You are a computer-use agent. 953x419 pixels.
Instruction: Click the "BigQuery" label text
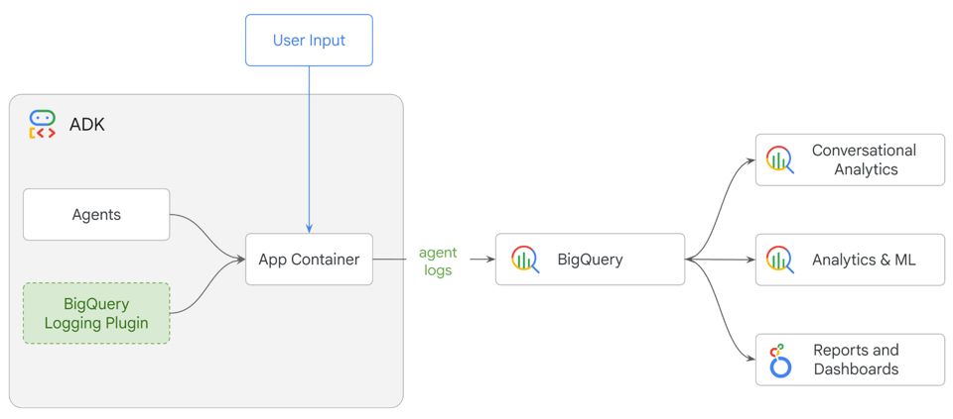click(x=590, y=260)
